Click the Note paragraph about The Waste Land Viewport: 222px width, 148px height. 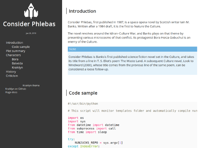132,63
